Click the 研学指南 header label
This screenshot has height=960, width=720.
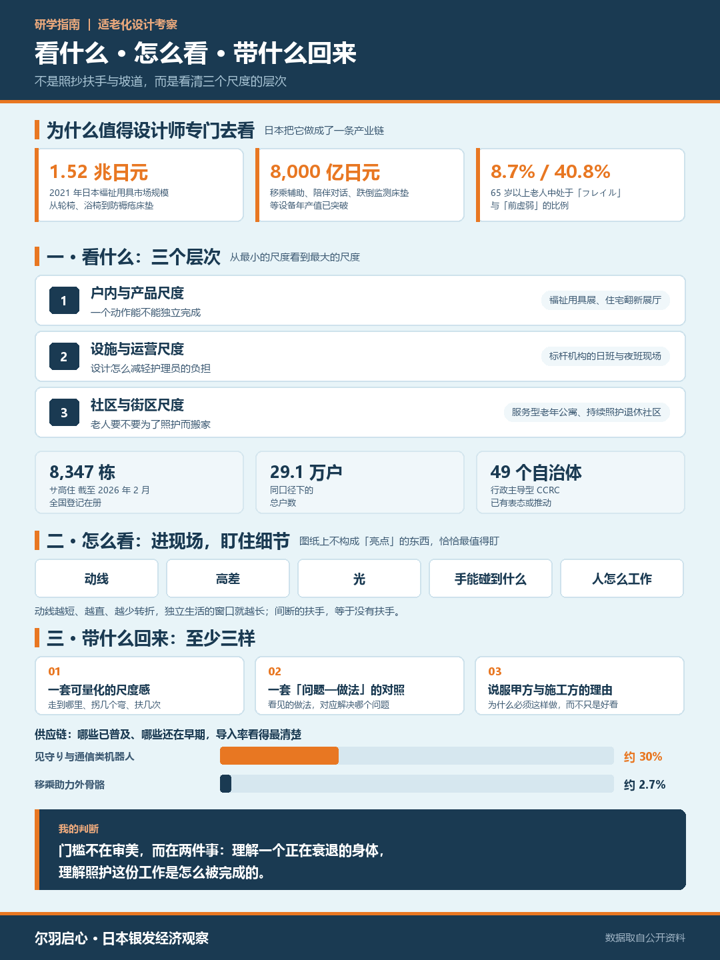tap(57, 25)
